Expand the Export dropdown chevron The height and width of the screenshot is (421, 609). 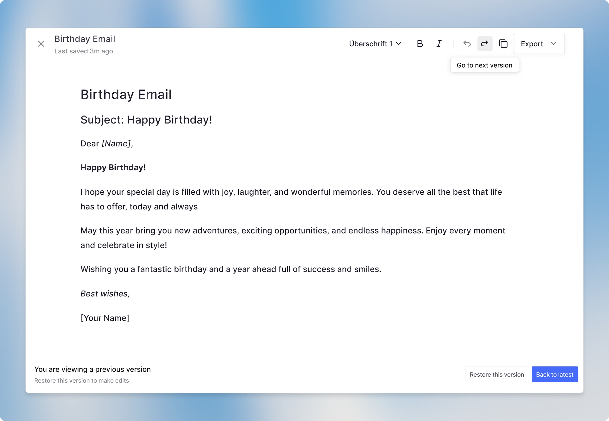pyautogui.click(x=553, y=44)
